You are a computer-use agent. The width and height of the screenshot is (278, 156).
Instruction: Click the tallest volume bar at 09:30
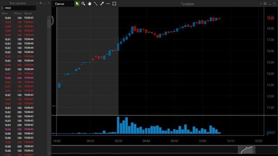coord(118,125)
